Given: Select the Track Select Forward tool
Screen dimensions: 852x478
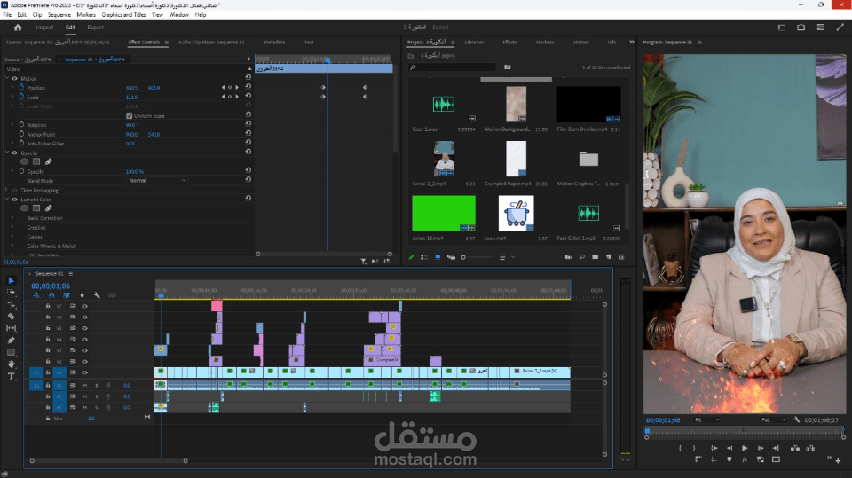Looking at the screenshot, I should (x=11, y=293).
